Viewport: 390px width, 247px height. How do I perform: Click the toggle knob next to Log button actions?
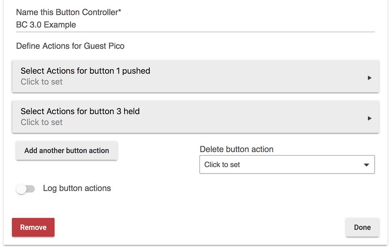(x=22, y=188)
